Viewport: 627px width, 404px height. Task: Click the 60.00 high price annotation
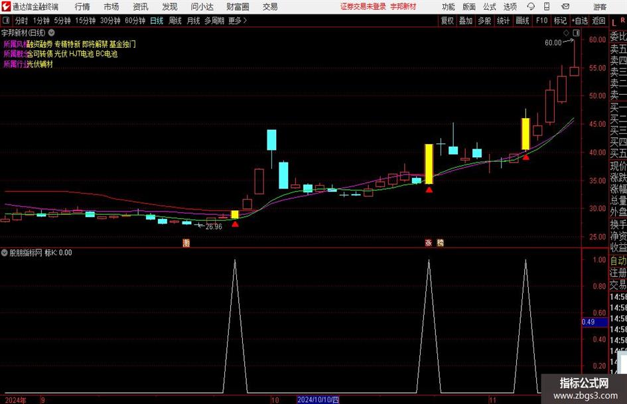point(553,42)
